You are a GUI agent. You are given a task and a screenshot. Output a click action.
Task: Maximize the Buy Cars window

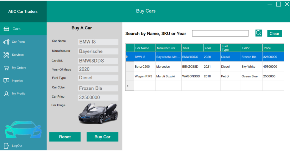pyautogui.click(x=279, y=4)
